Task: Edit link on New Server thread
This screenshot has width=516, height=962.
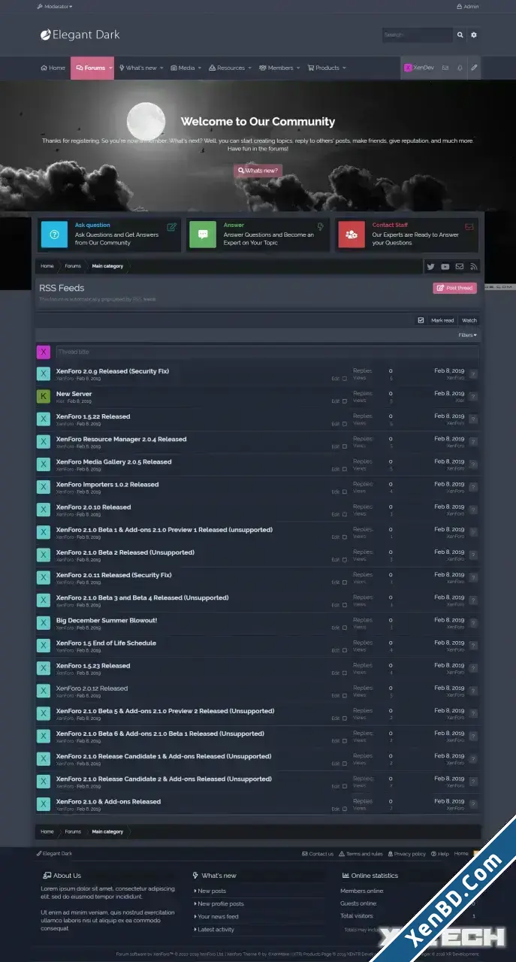Action: [x=335, y=401]
